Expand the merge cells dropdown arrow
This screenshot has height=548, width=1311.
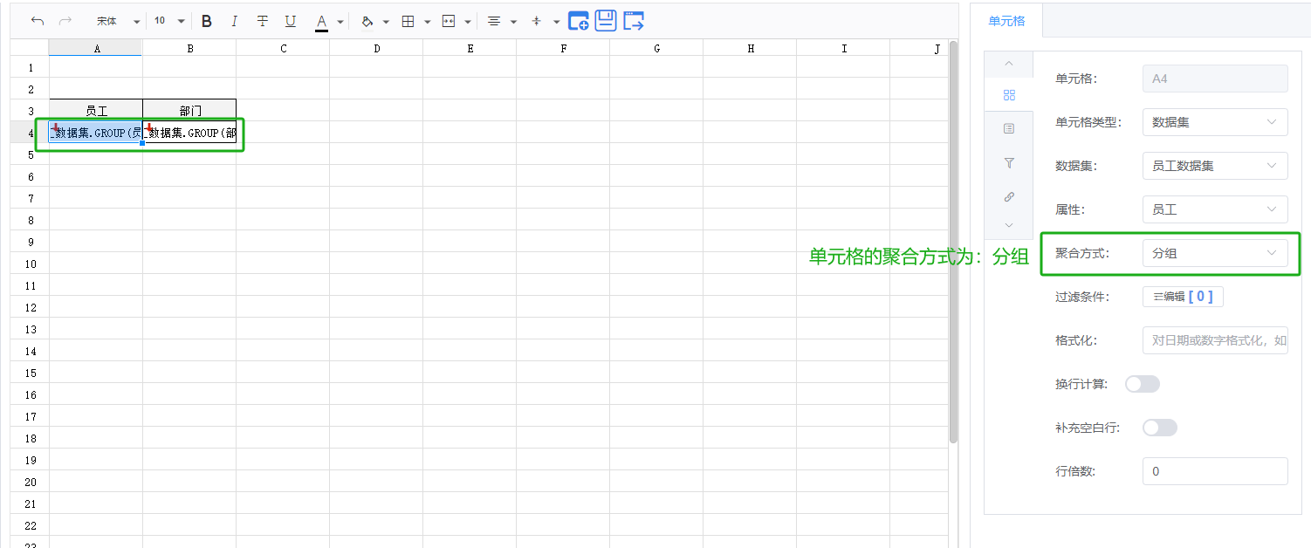coord(468,22)
